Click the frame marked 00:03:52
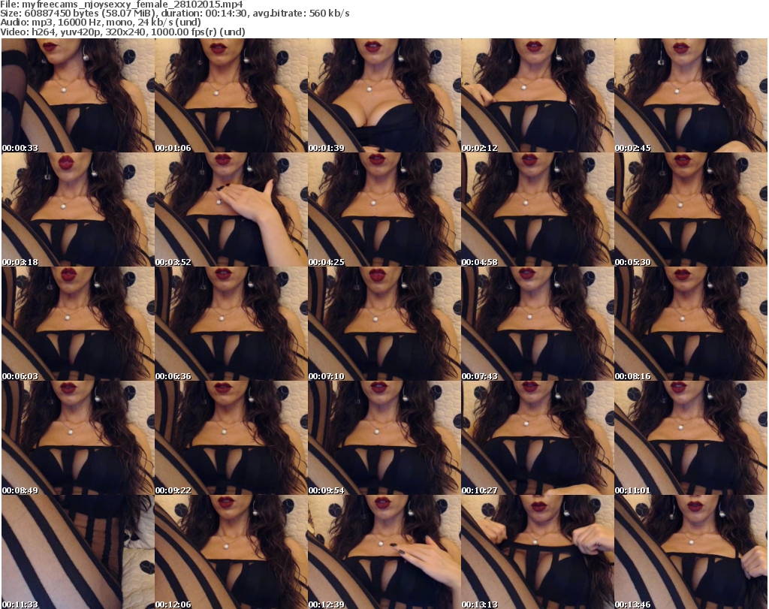Viewport: 769px width, 609px height. point(231,210)
